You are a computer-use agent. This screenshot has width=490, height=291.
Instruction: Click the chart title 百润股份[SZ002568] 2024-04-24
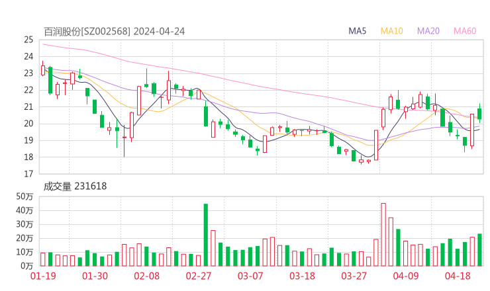click(114, 32)
